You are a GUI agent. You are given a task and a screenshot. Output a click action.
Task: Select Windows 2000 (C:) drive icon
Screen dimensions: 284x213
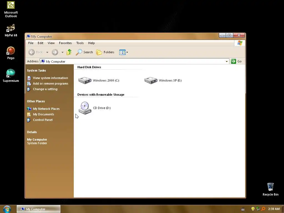85,80
